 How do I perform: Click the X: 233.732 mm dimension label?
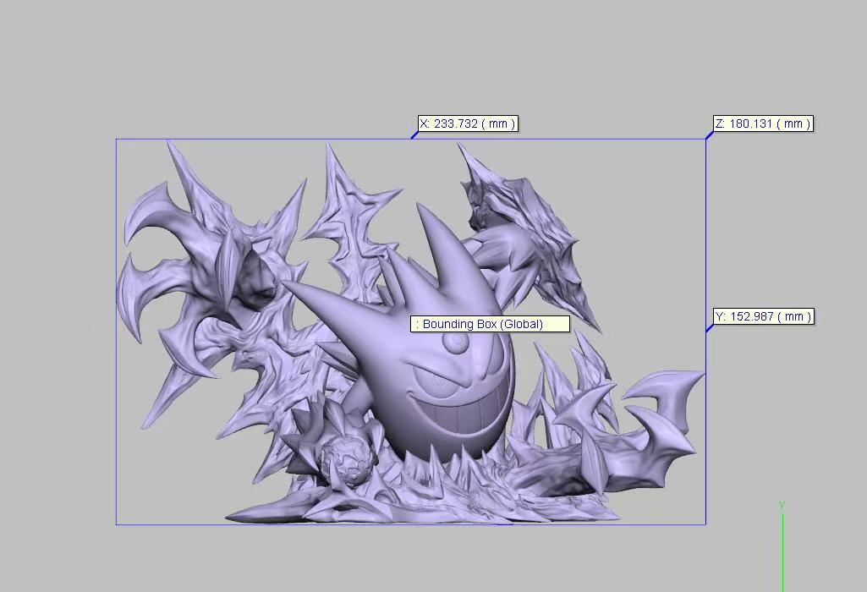click(466, 123)
